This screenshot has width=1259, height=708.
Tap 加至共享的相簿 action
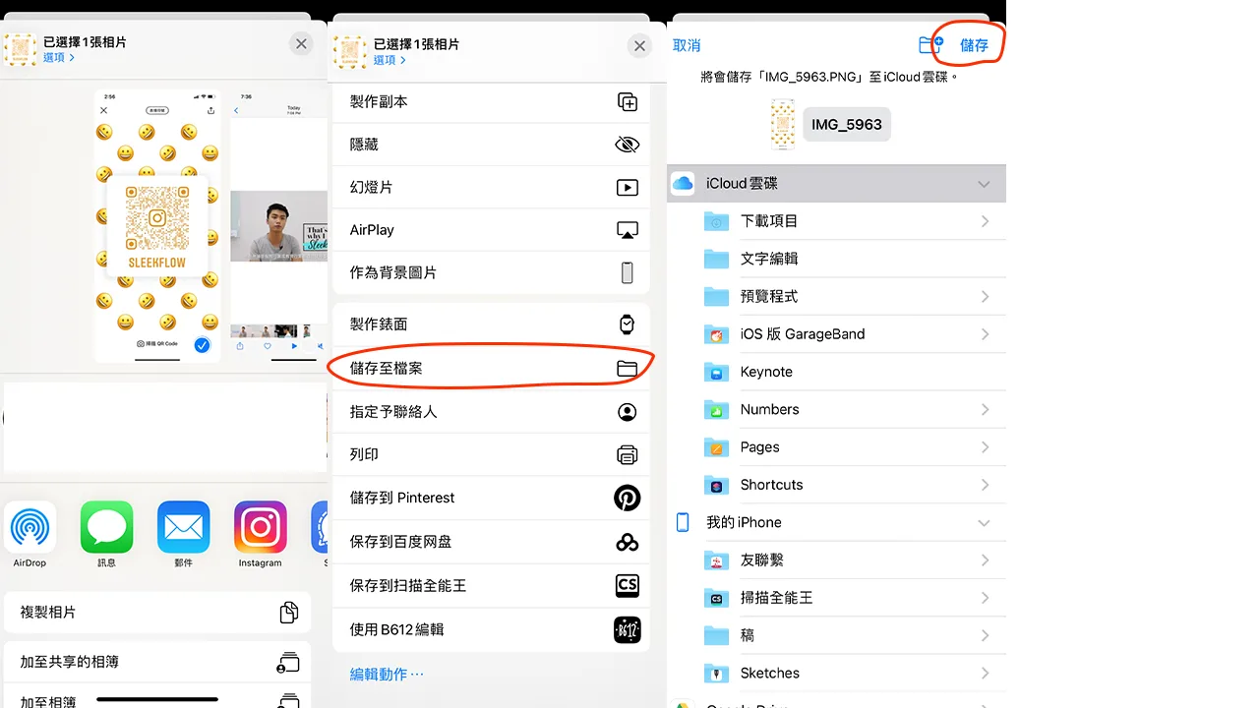pos(157,662)
